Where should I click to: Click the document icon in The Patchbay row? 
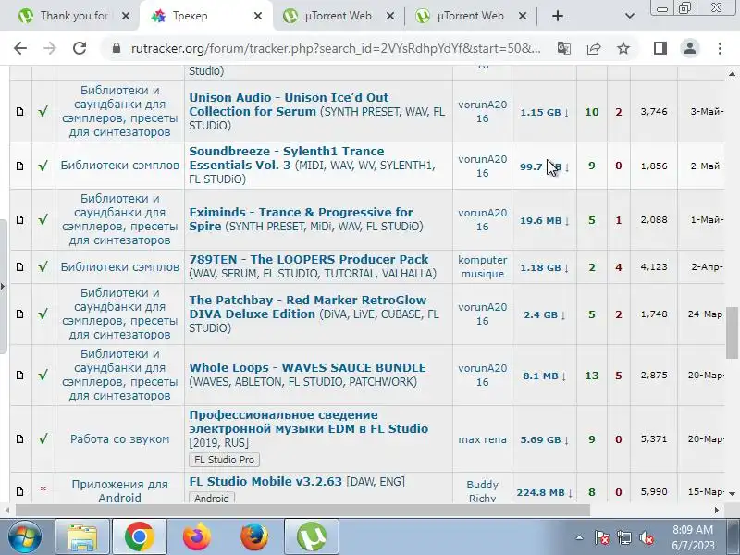pyautogui.click(x=19, y=314)
